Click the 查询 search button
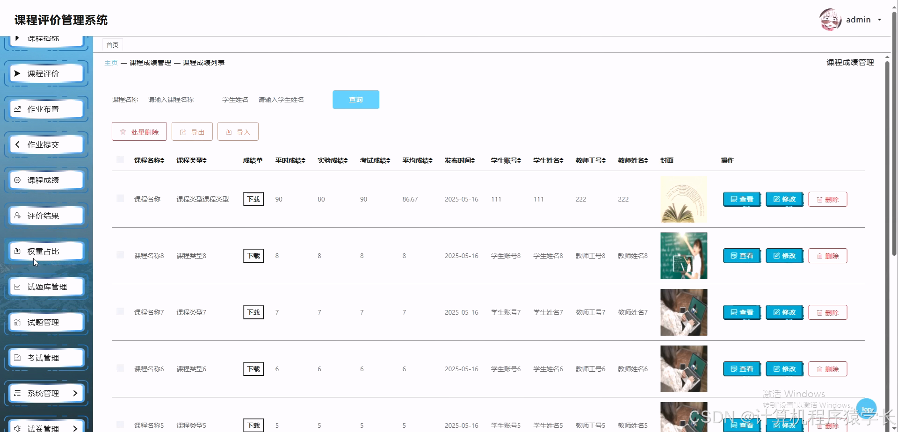898x432 pixels. point(356,100)
